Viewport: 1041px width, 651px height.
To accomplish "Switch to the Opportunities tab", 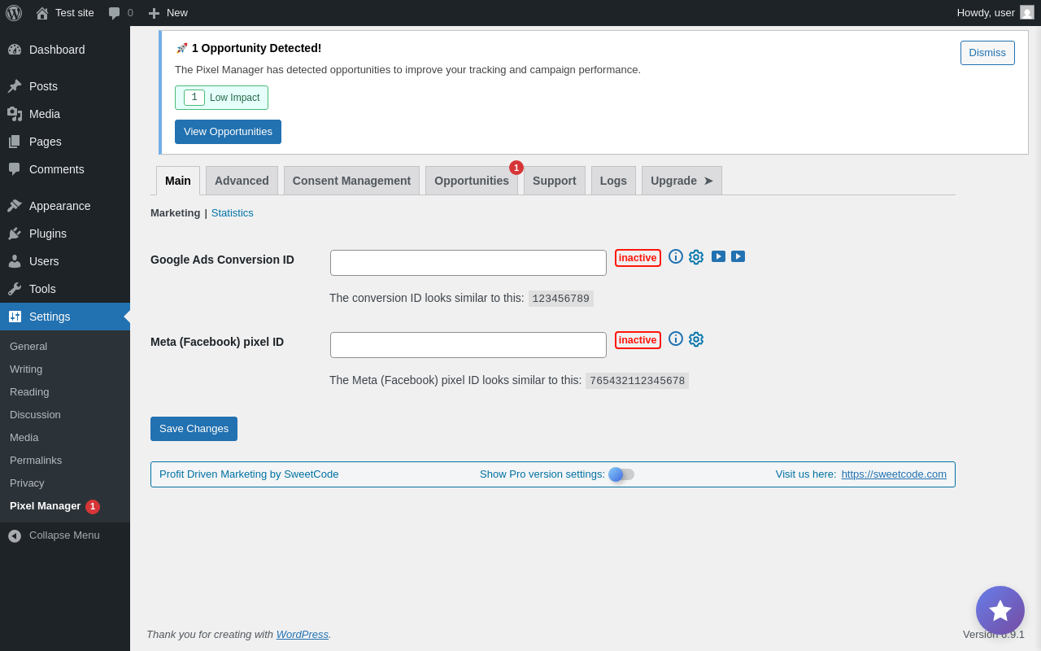I will 472,181.
